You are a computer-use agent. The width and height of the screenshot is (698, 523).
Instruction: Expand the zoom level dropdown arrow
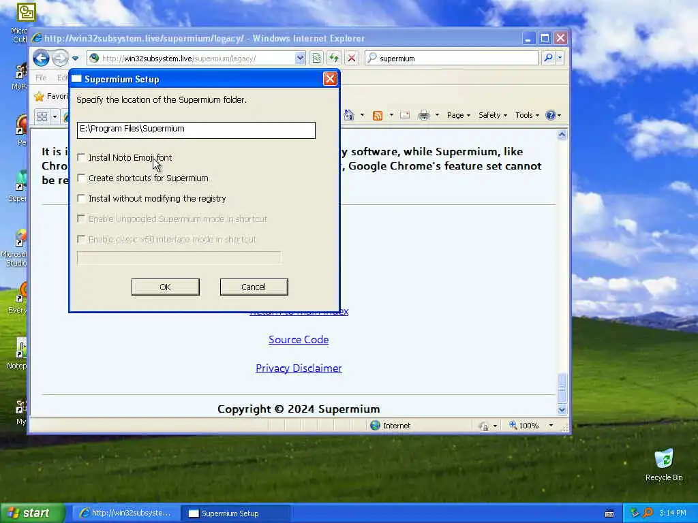(551, 426)
